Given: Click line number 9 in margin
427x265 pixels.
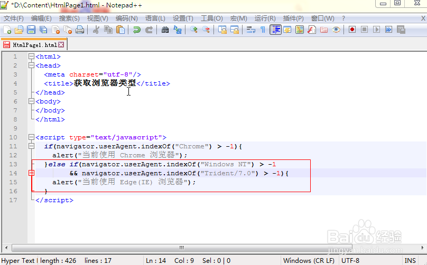Looking at the screenshot, I should coord(15,128).
